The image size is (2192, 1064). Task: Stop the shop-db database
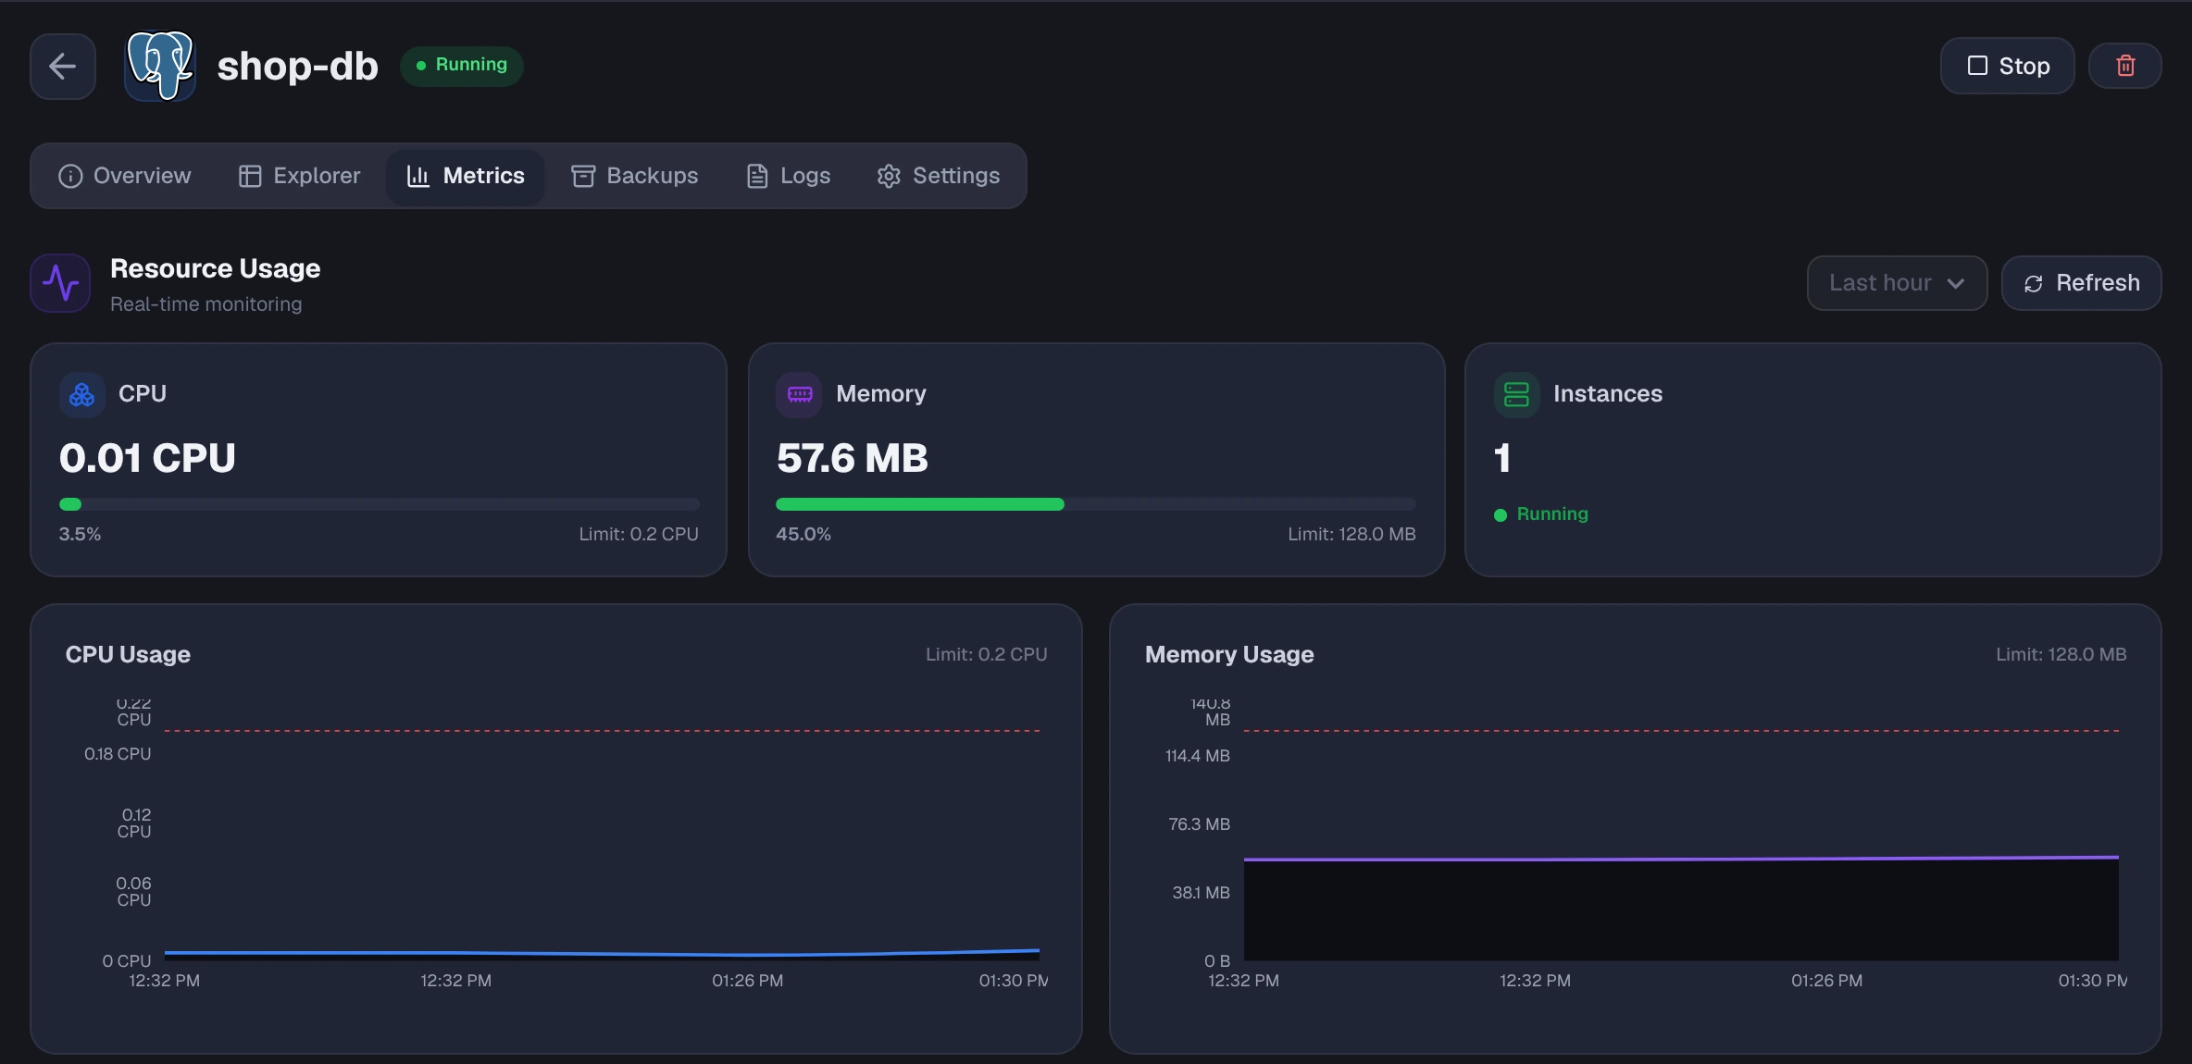tap(2007, 66)
